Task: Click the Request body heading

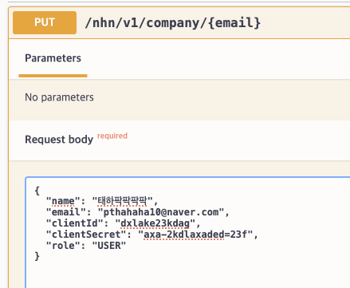Action: (x=59, y=140)
